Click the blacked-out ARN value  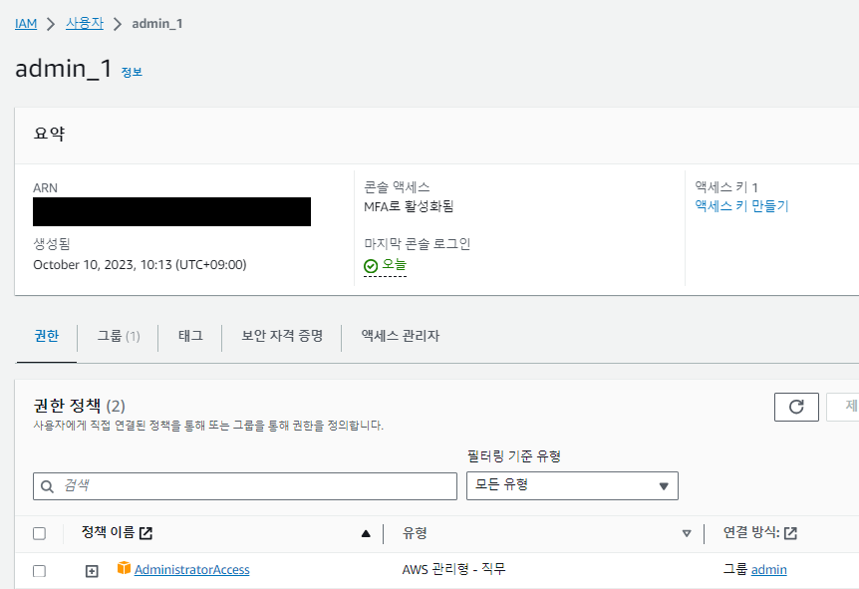[171, 211]
